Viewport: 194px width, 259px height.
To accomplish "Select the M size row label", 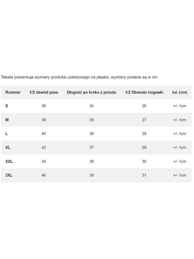I will (7, 120).
